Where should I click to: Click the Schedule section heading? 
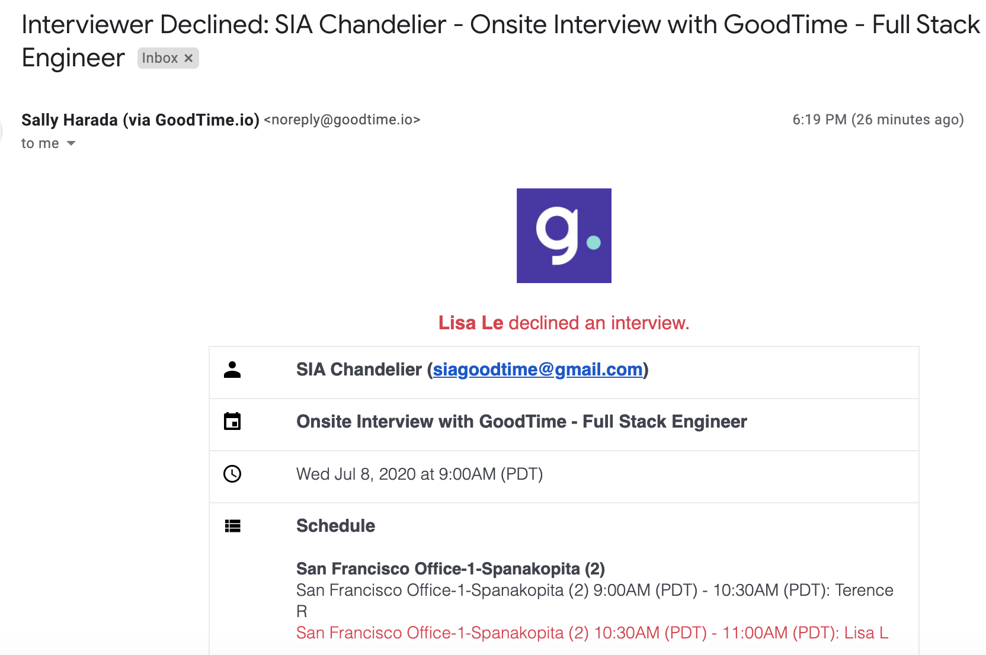pyautogui.click(x=335, y=526)
